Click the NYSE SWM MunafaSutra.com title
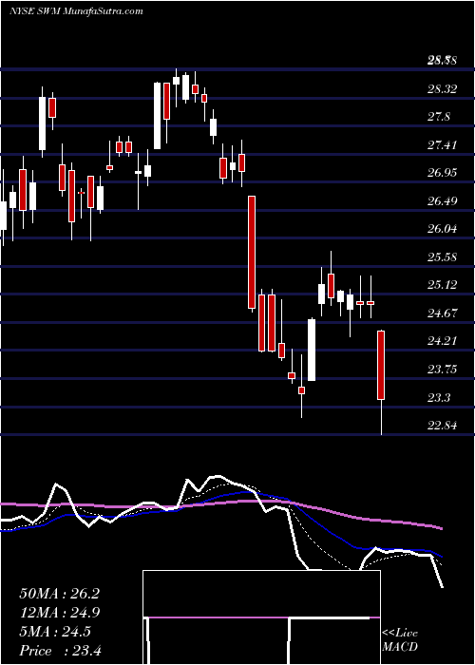 [x=75, y=11]
